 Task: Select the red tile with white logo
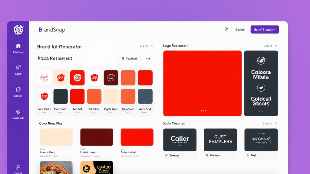point(77,78)
